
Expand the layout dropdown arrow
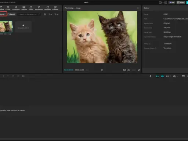click(x=163, y=3)
